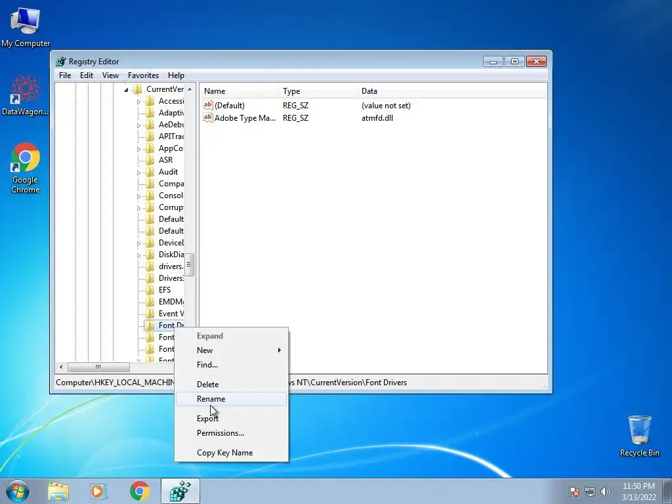Click the Drivers: key folder icon

coord(150,278)
